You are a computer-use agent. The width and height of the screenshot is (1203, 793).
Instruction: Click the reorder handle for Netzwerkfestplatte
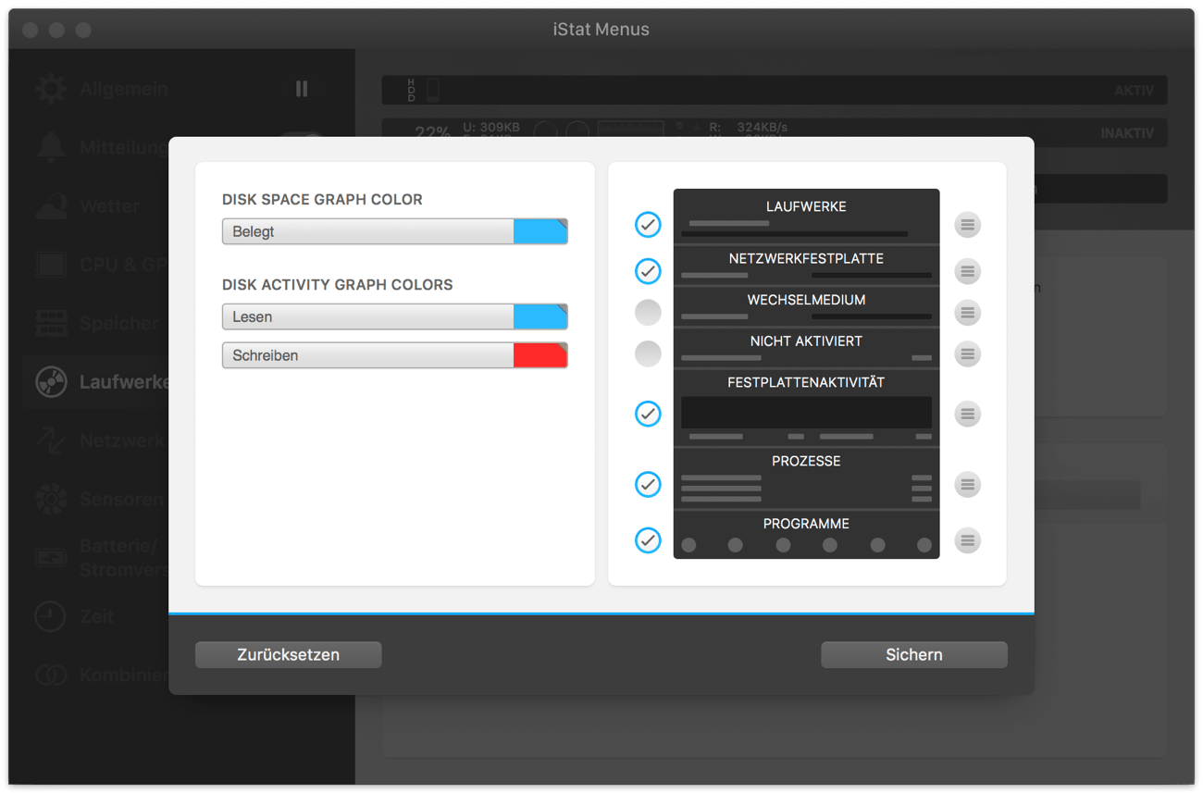coord(967,271)
